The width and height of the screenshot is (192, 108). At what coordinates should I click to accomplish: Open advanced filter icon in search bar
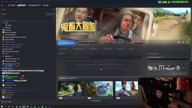click(x=53, y=18)
